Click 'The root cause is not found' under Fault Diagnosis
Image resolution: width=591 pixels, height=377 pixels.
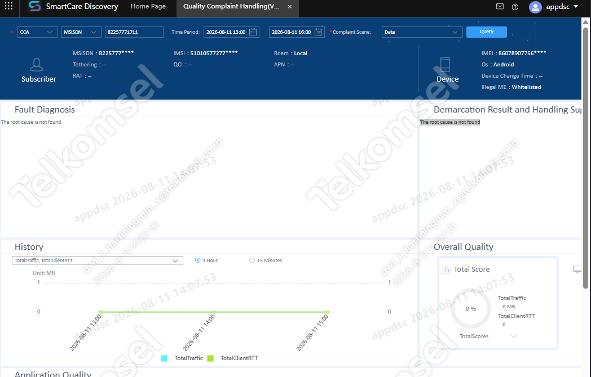(31, 122)
